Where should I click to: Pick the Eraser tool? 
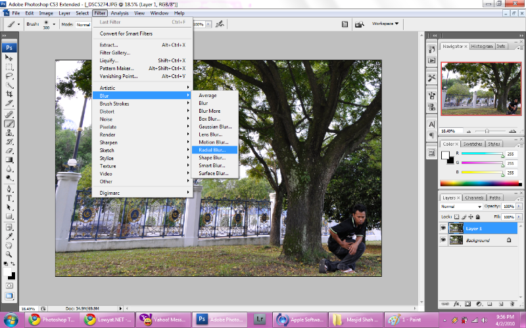pyautogui.click(x=10, y=150)
